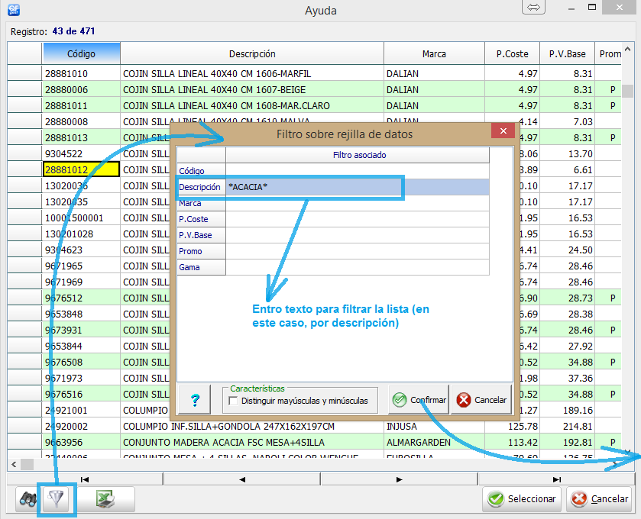Close the Filtro sobre rejilla dialog
The height and width of the screenshot is (519, 641).
tap(503, 131)
